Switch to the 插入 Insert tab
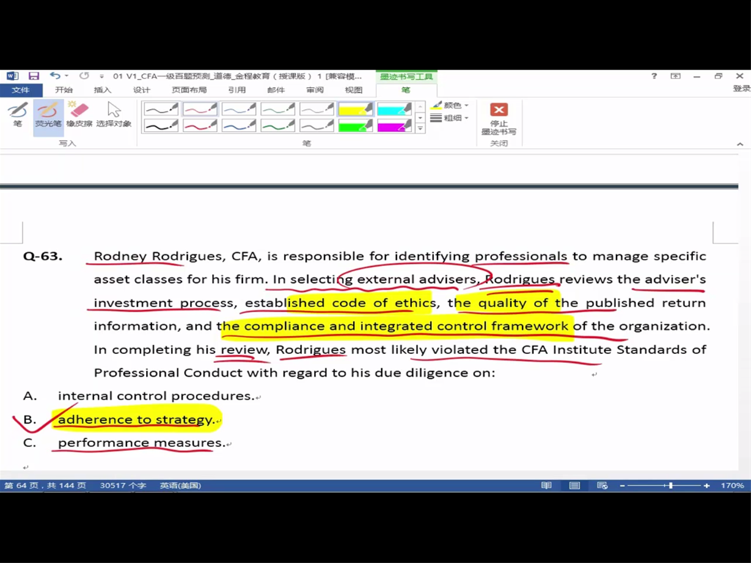The image size is (751, 563). [x=102, y=90]
